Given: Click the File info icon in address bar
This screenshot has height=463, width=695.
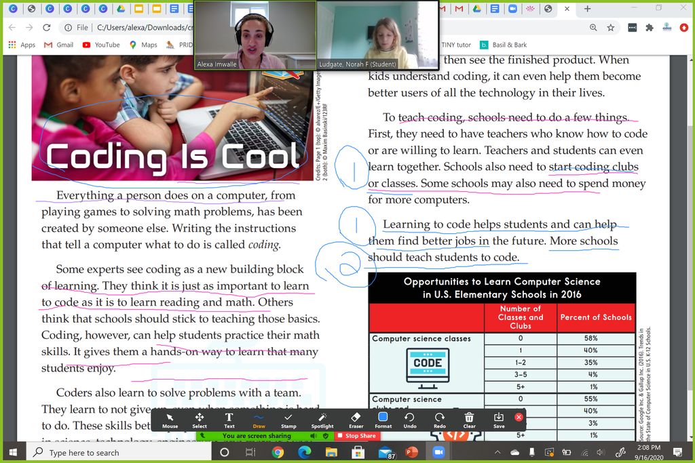Looking at the screenshot, I should click(69, 27).
